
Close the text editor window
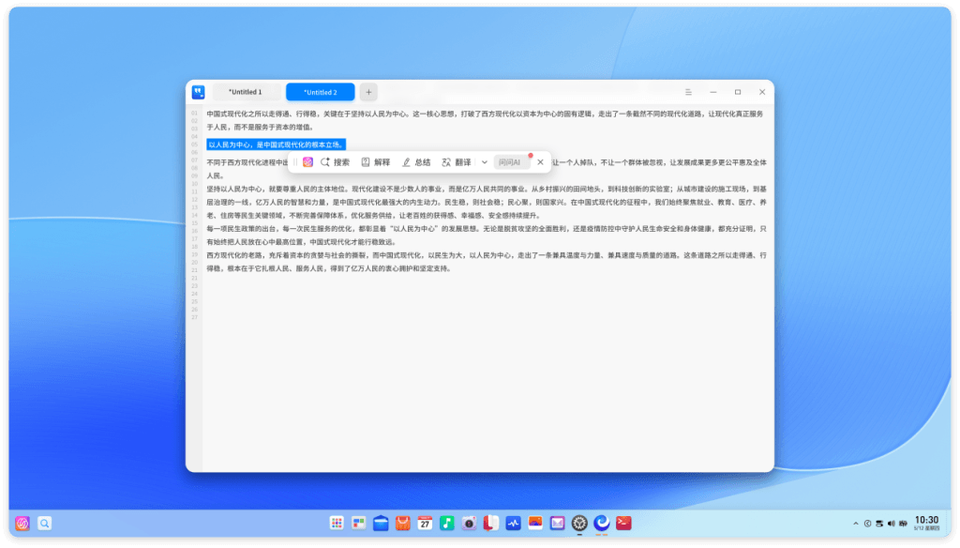pyautogui.click(x=762, y=92)
